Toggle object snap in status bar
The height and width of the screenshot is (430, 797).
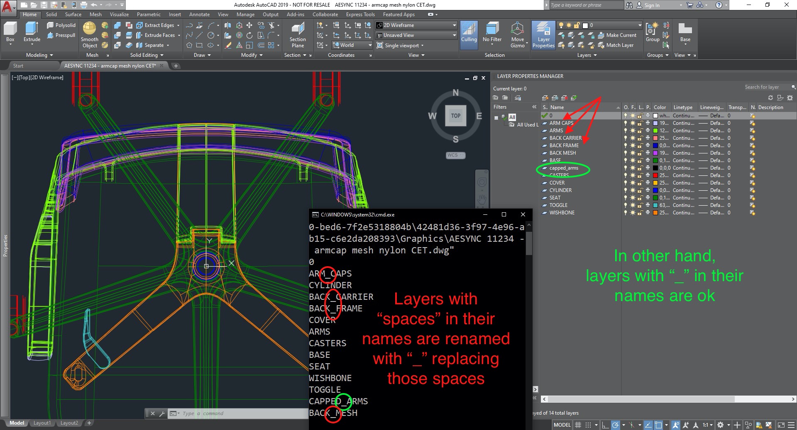[658, 425]
